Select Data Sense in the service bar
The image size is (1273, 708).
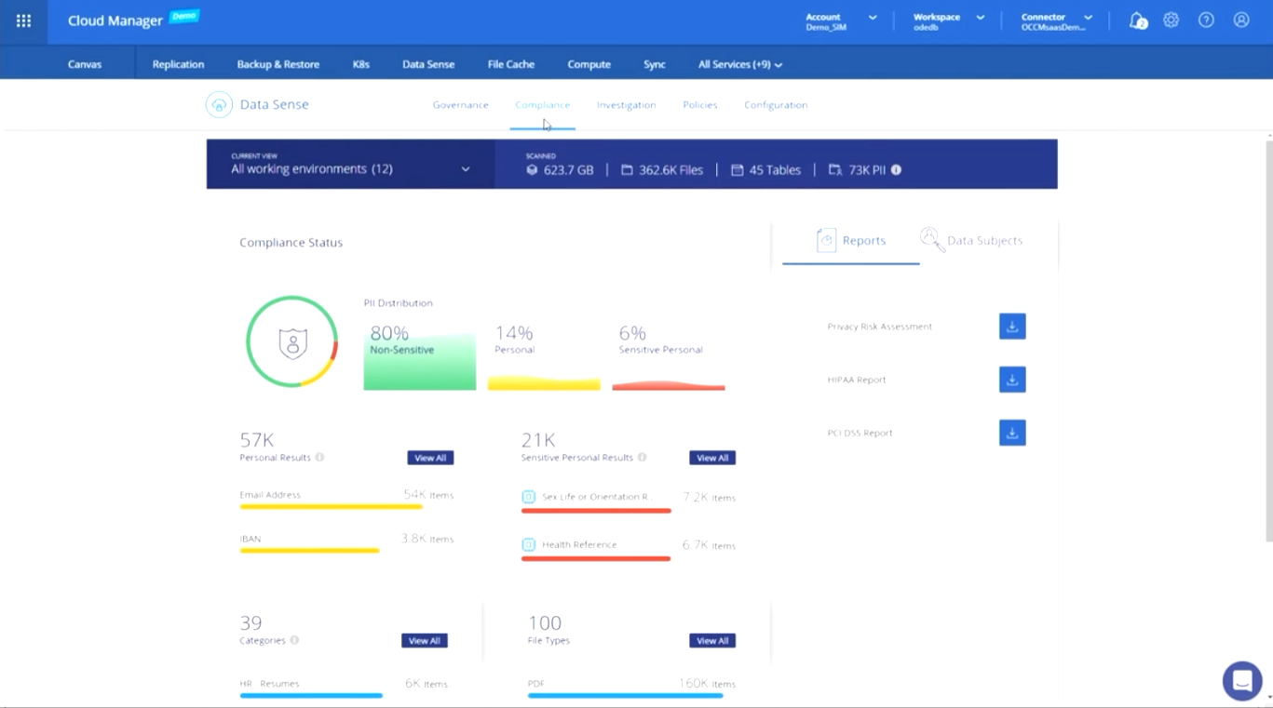point(428,64)
